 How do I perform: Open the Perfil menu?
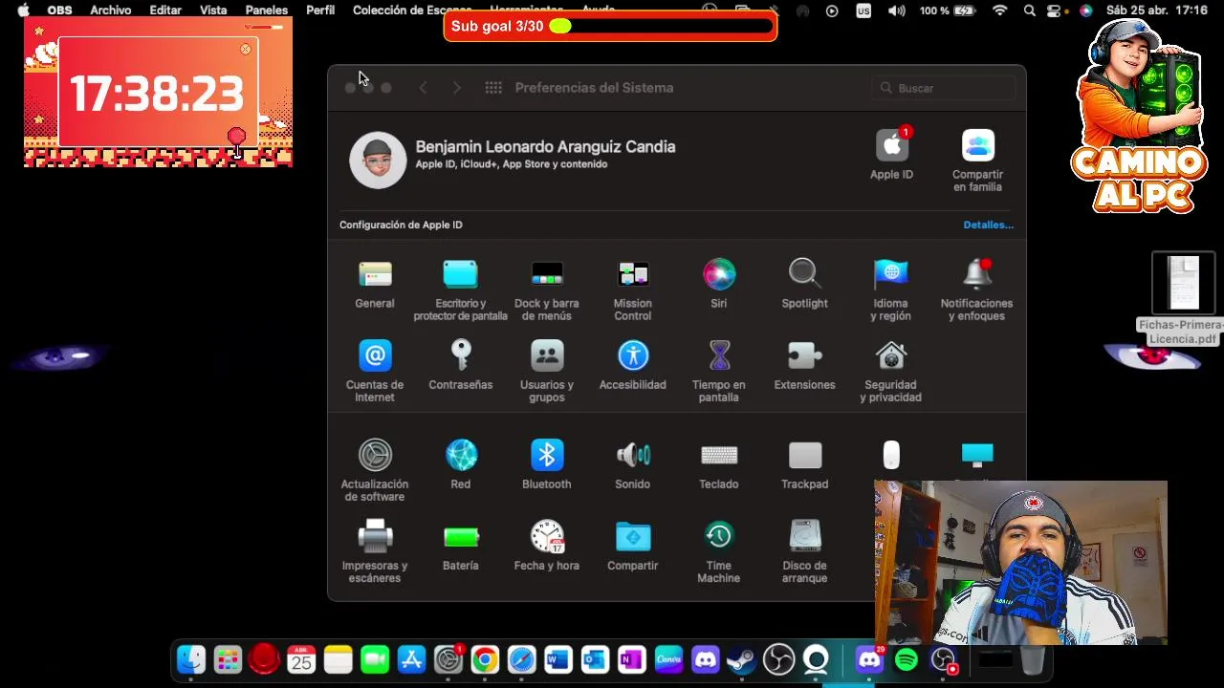[320, 11]
